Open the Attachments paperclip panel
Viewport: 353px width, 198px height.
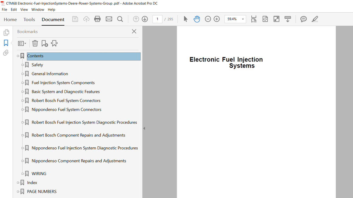(x=6, y=53)
